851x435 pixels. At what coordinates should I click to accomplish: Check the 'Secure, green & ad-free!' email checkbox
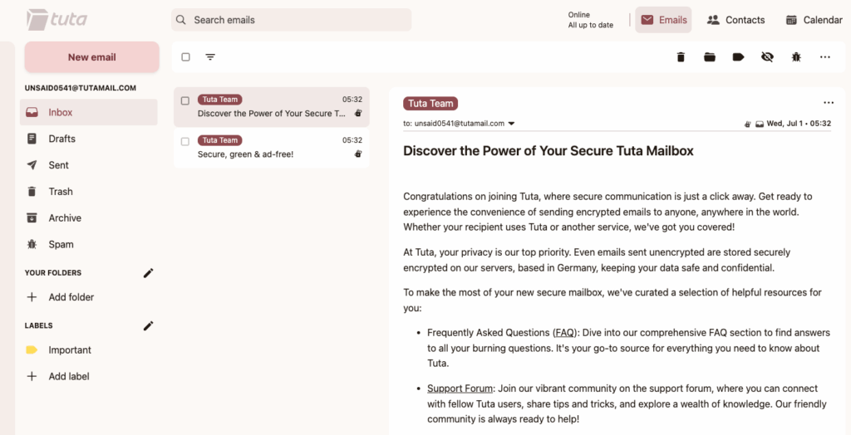[x=185, y=142]
